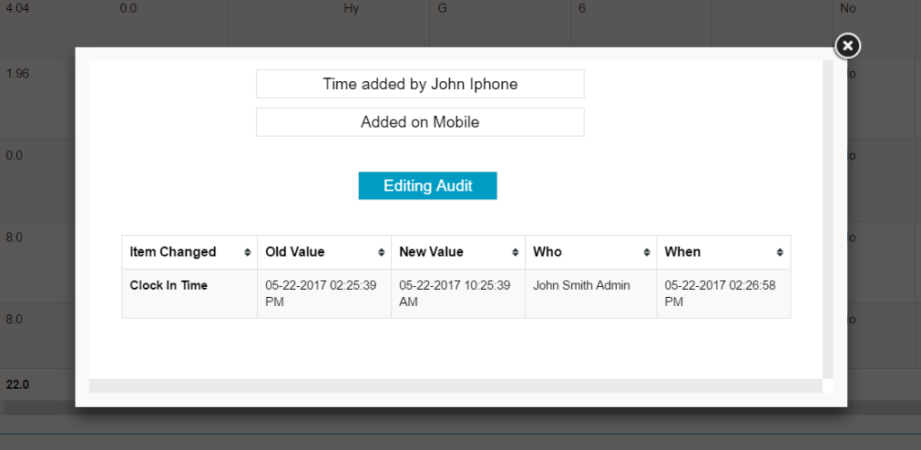Click the new value 10:25:39 AM cell
The height and width of the screenshot is (450, 921).
point(458,293)
